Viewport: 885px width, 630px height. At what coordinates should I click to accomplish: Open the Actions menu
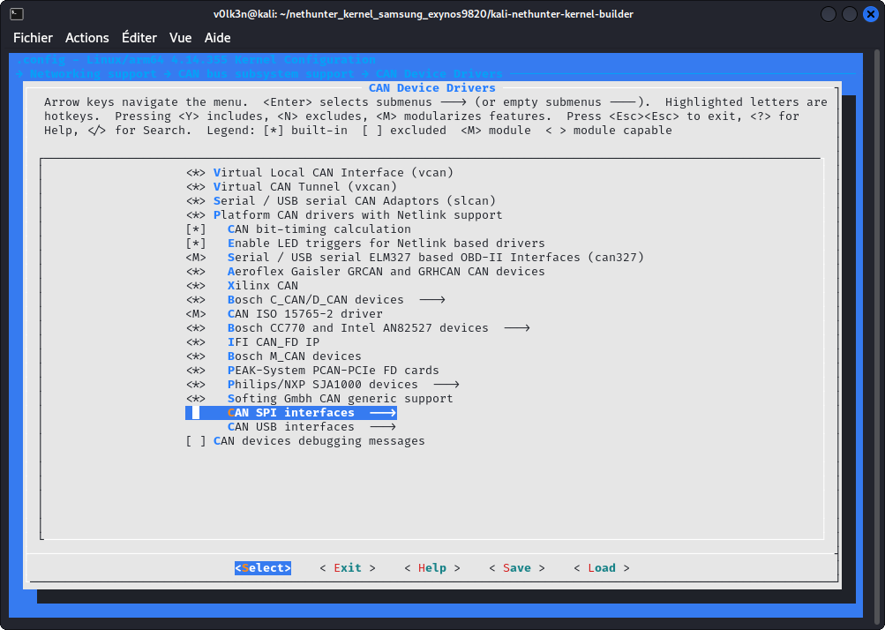pos(87,38)
